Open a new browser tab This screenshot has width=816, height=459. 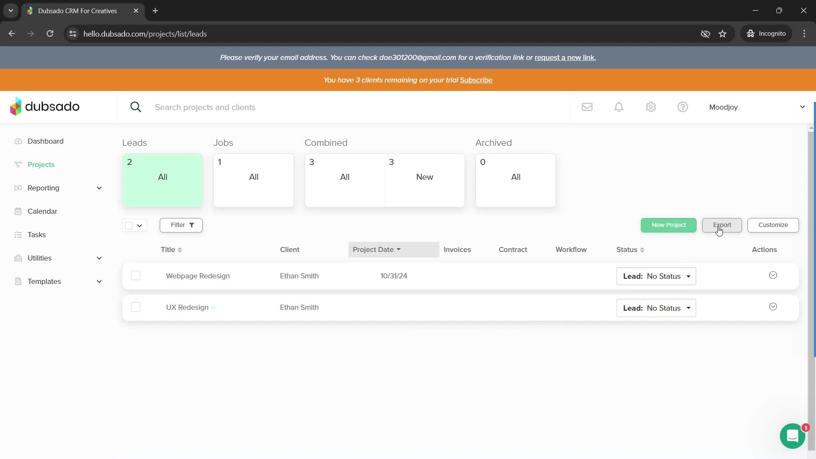tap(155, 11)
